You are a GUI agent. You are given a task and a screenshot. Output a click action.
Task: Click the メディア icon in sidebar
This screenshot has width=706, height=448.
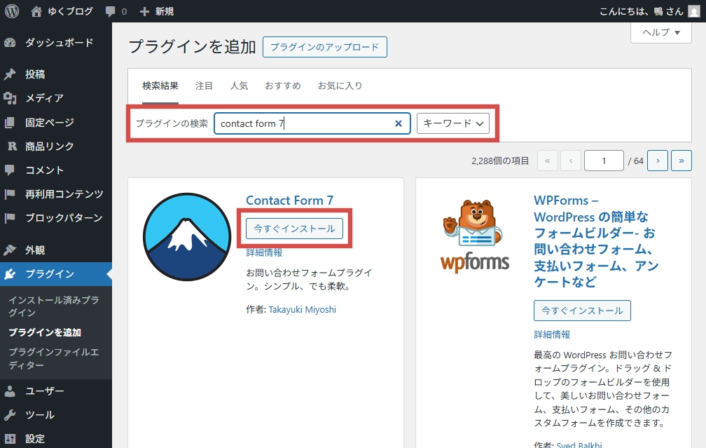point(10,98)
